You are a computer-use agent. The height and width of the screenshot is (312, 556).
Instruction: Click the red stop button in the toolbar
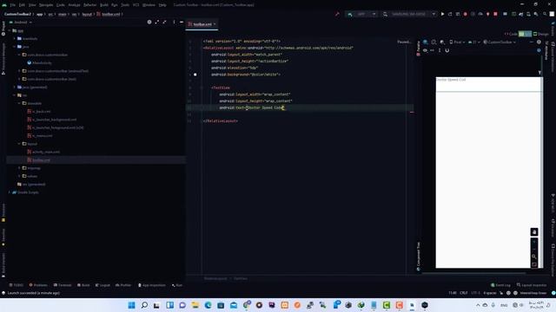pos(495,14)
